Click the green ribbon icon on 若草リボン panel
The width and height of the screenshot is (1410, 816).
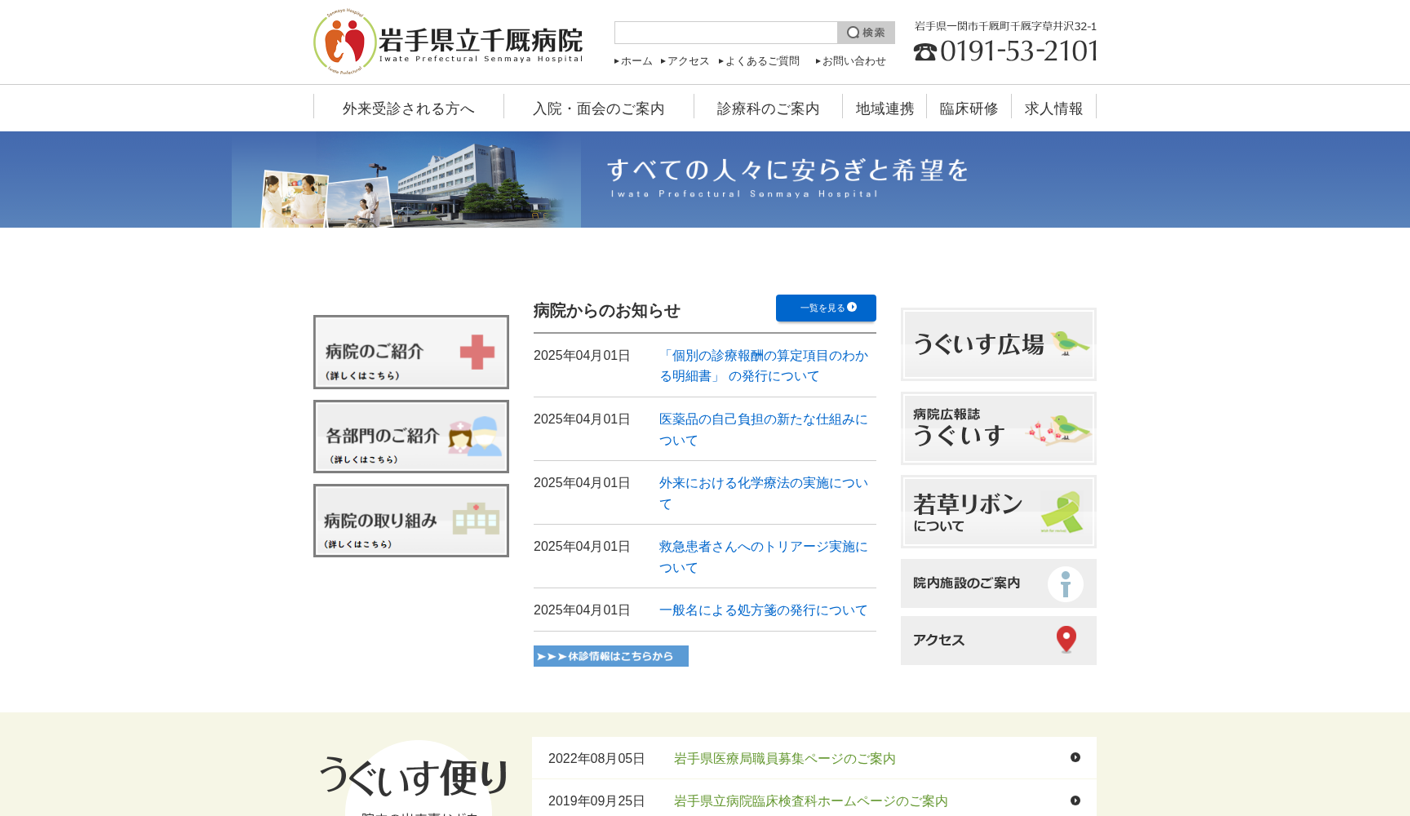point(1062,510)
